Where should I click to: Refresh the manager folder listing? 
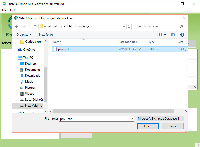coord(129,26)
